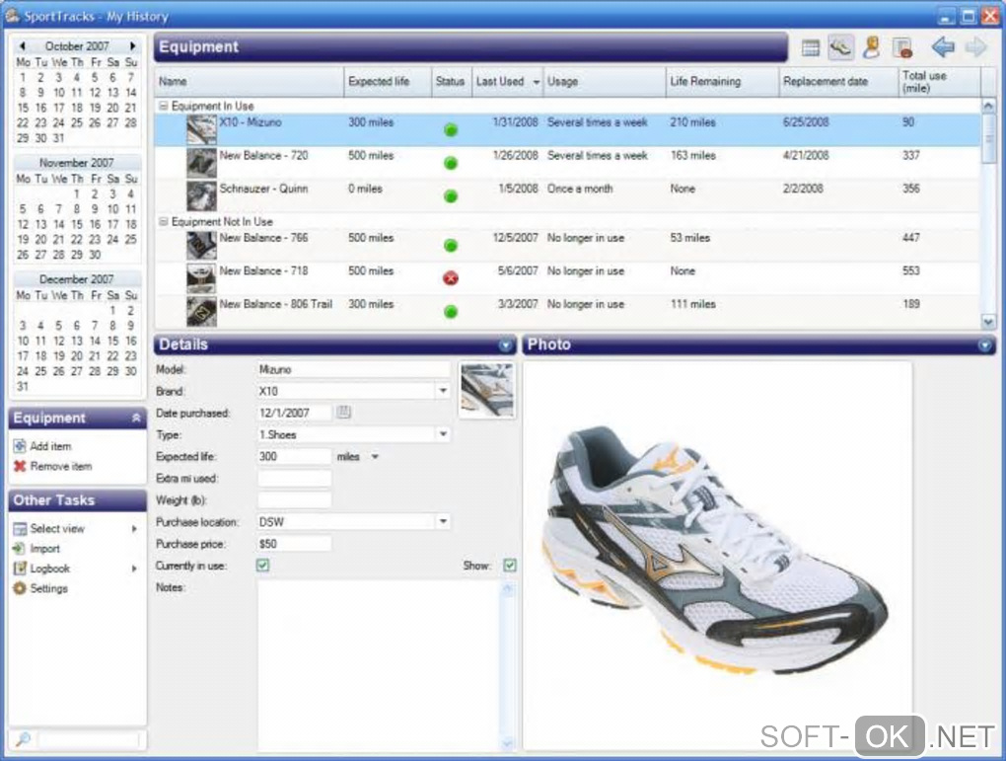Open the Purchase location dropdown
Image resolution: width=1006 pixels, height=761 pixels.
[443, 521]
